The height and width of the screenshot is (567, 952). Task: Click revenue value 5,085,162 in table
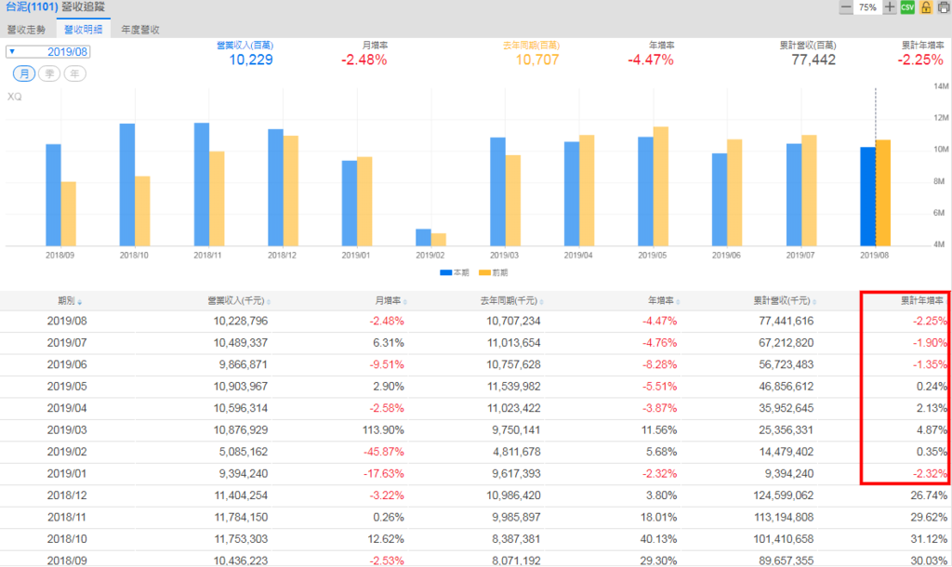[243, 452]
